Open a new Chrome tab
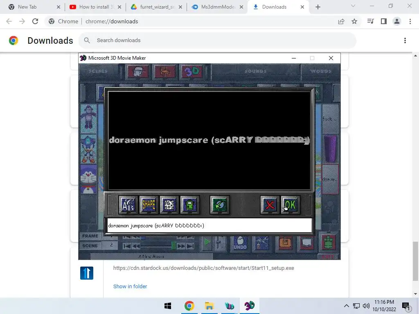Viewport: 419px width, 314px height. tap(318, 7)
